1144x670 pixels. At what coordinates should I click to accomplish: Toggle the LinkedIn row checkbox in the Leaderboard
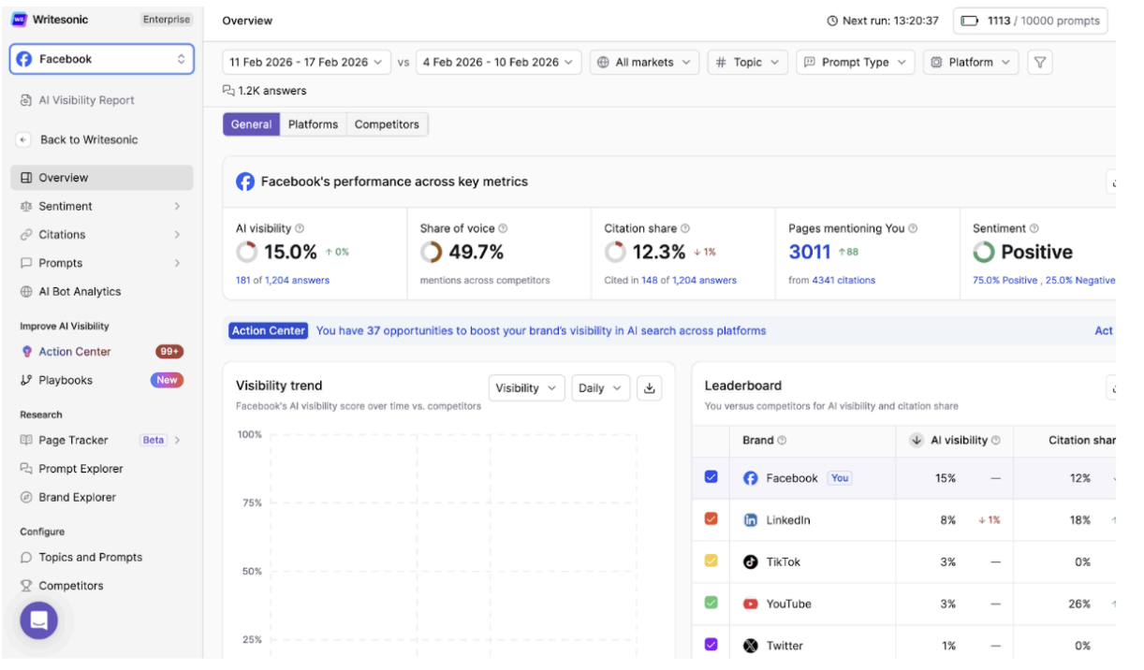tap(710, 519)
